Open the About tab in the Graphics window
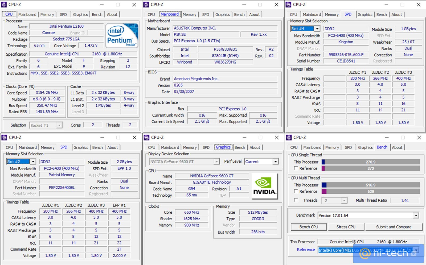The height and width of the screenshot is (265, 426). [255, 147]
